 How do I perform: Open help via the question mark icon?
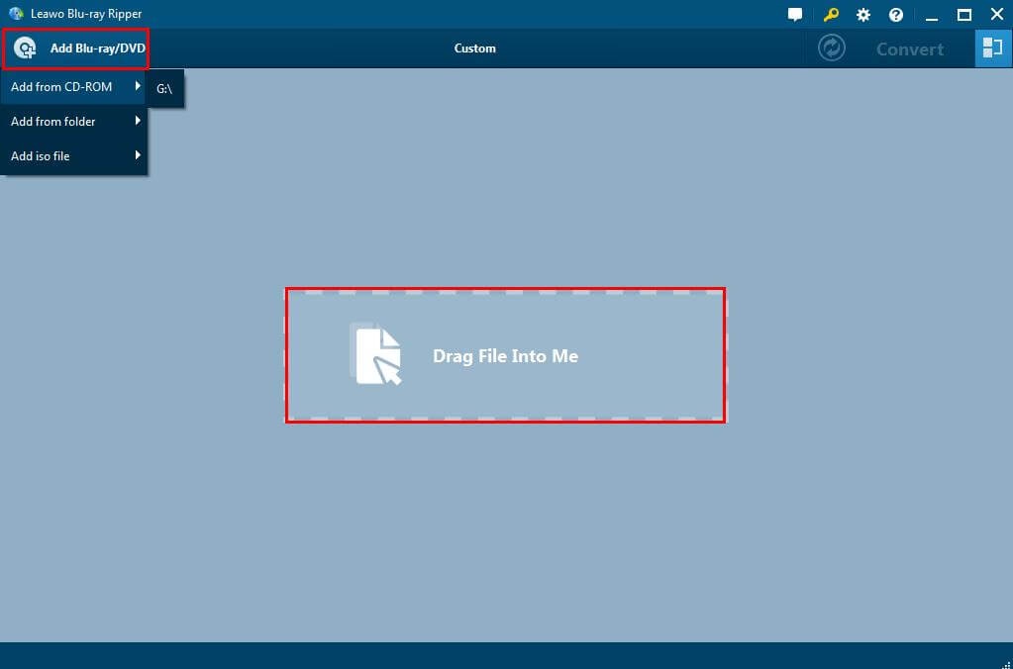[896, 14]
